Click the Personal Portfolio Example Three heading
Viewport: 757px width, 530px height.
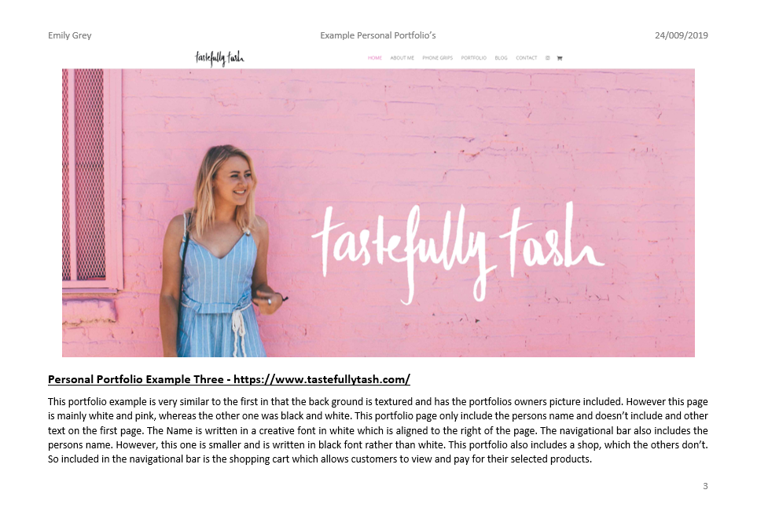point(136,379)
